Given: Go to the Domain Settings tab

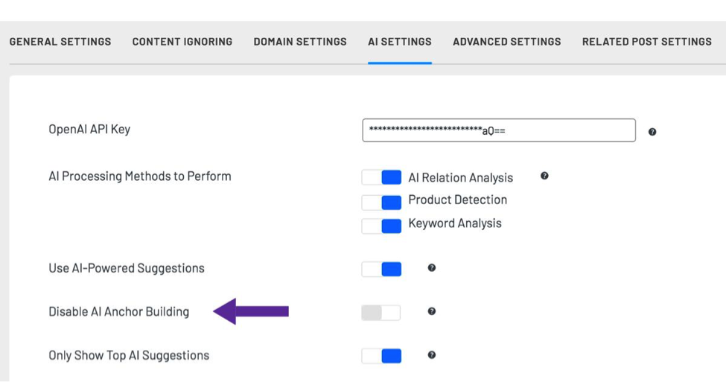Looking at the screenshot, I should [300, 42].
